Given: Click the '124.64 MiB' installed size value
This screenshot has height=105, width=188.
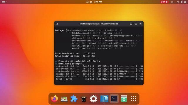Looking at the screenshot, I should pos(89,56).
